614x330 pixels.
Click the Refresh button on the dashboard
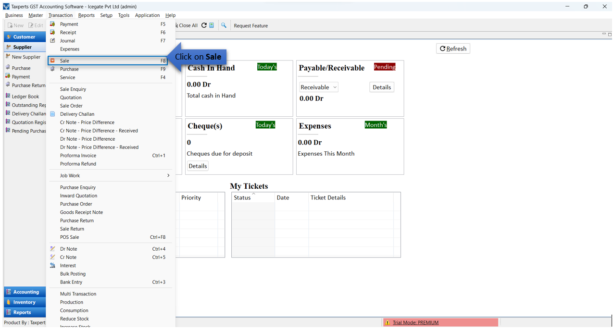pyautogui.click(x=453, y=49)
